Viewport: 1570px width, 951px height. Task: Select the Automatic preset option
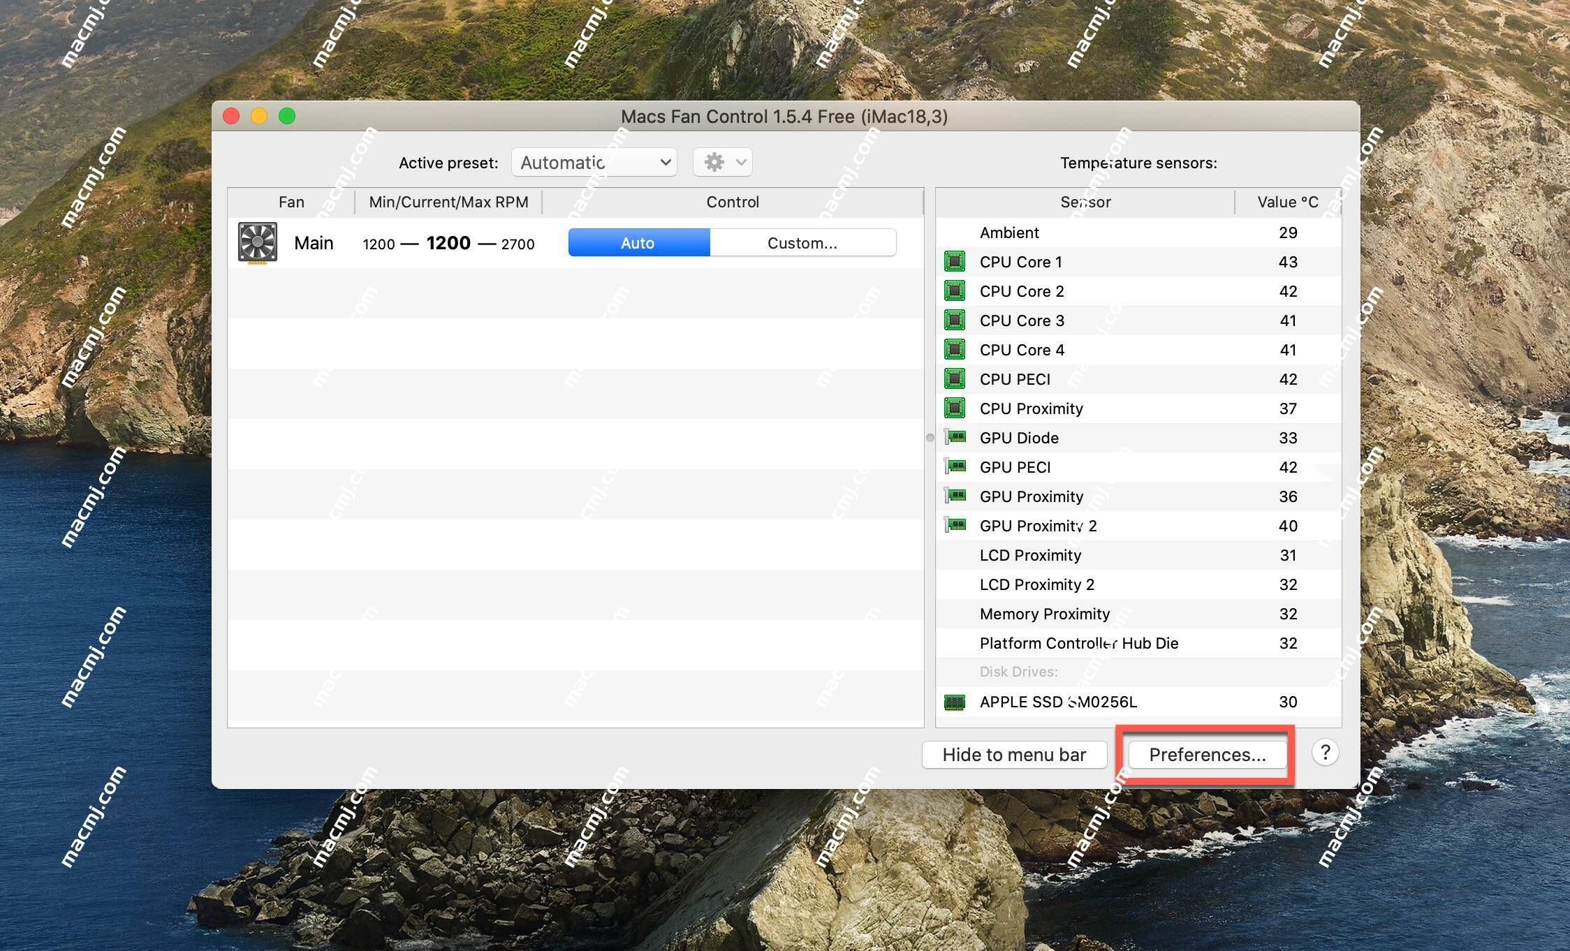coord(592,163)
